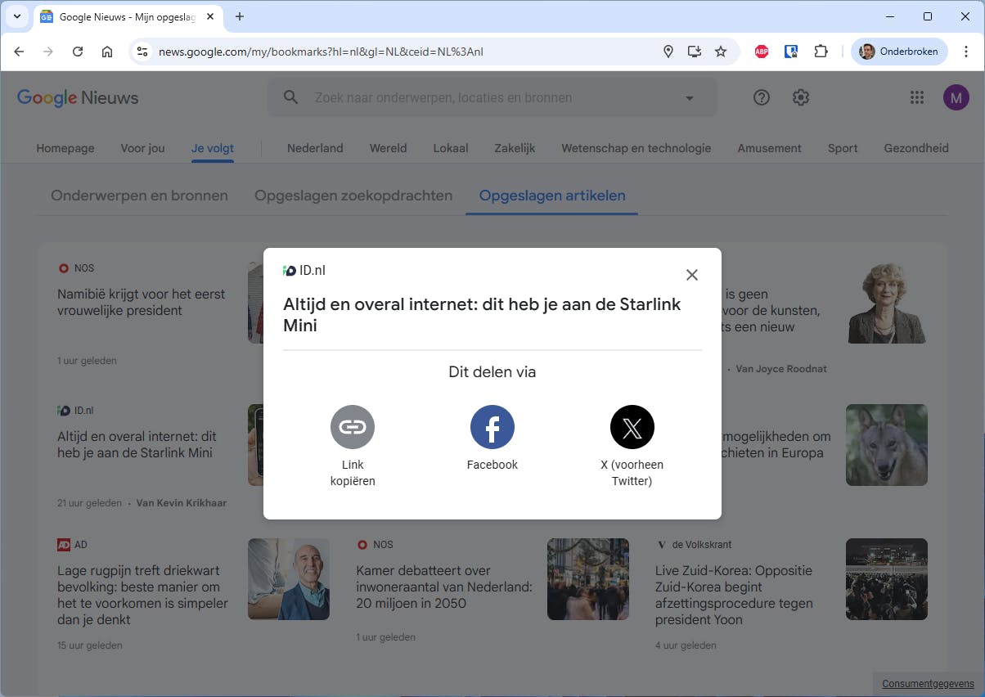Open the help question mark icon

(x=761, y=97)
